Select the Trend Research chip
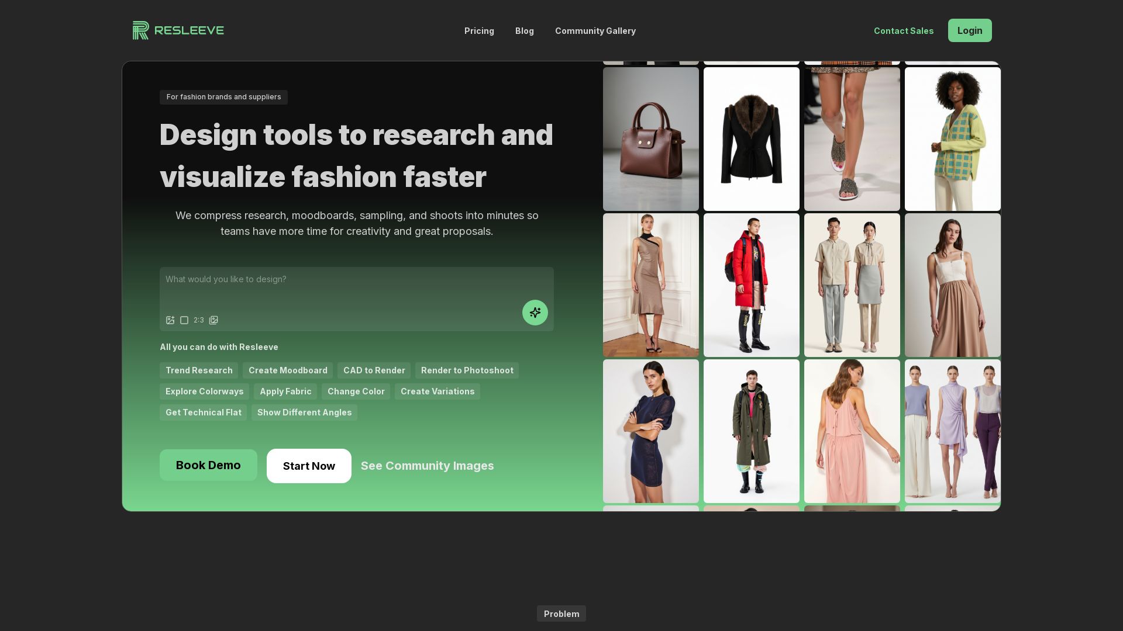Screen dimensions: 1123x631 pos(199,370)
